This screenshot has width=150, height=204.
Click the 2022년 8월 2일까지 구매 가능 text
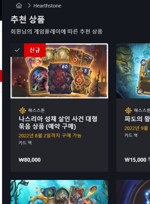point(50,136)
